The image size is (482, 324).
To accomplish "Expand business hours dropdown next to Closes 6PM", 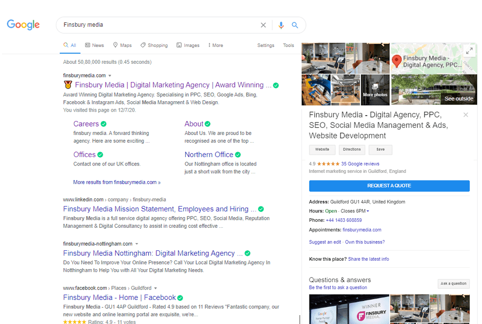I will tap(368, 211).
